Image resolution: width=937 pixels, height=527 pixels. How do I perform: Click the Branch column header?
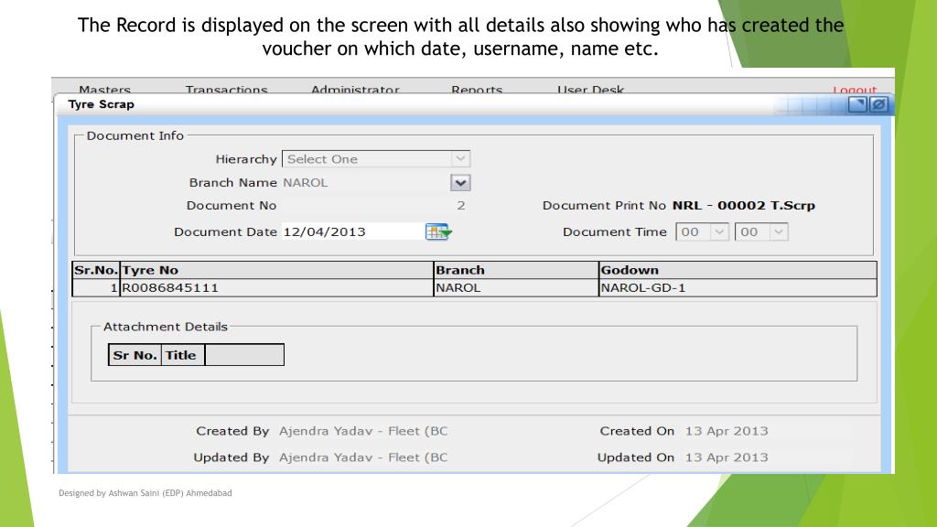[515, 270]
